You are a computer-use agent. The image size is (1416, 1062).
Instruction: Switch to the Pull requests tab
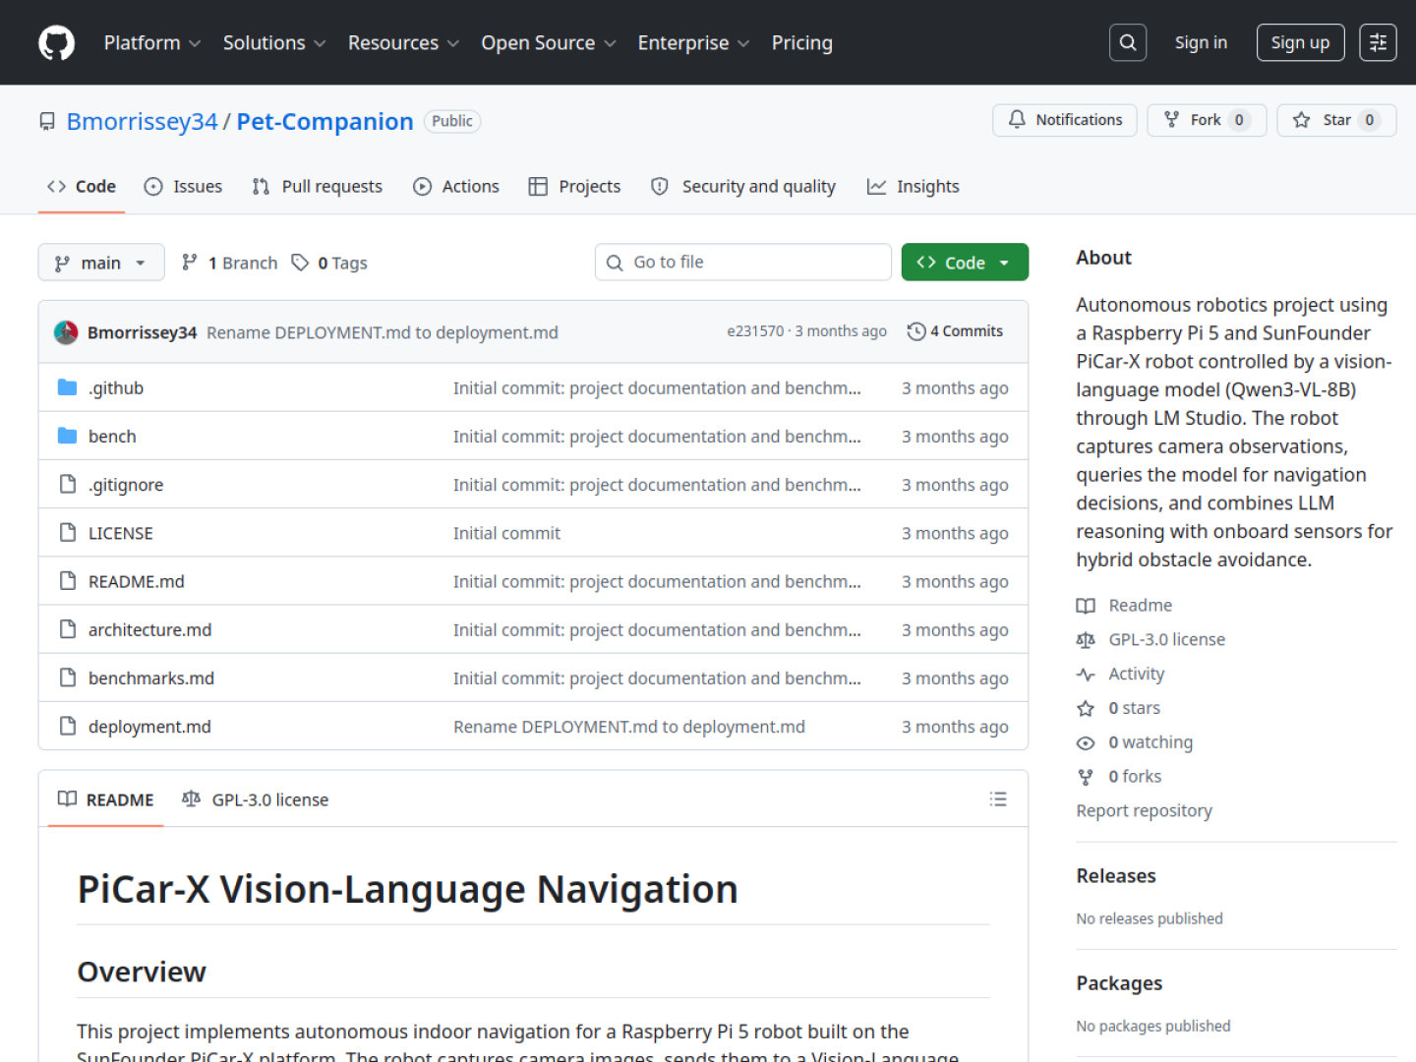tap(317, 186)
